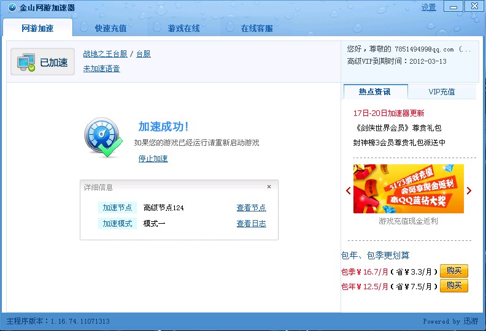Click the 台服 server link
The width and height of the screenshot is (486, 331).
point(144,54)
